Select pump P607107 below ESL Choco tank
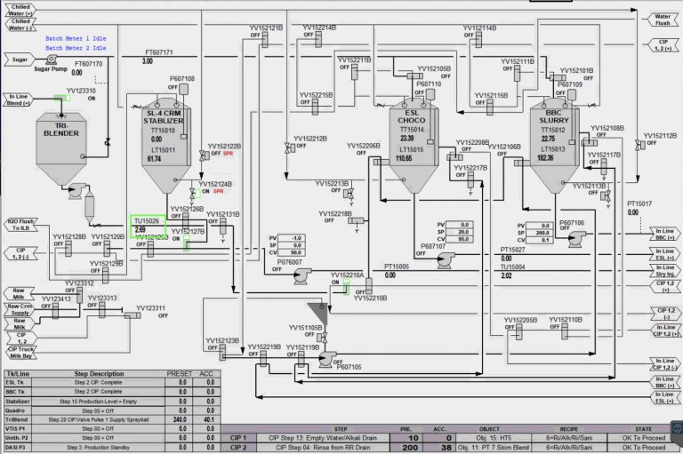The height and width of the screenshot is (454, 683). click(446, 260)
